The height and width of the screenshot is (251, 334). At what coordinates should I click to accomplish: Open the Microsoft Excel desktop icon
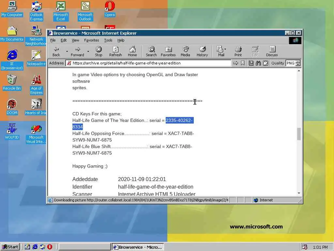[61, 11]
